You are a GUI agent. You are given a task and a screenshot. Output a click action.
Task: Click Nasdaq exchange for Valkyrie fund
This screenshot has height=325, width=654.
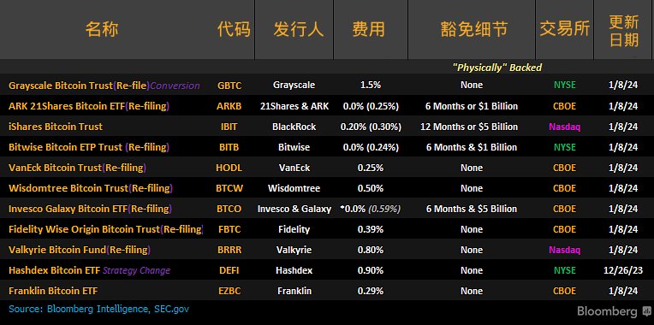pos(565,250)
